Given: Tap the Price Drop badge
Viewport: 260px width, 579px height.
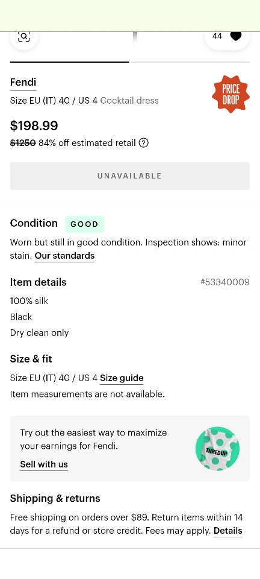Looking at the screenshot, I should [x=231, y=94].
